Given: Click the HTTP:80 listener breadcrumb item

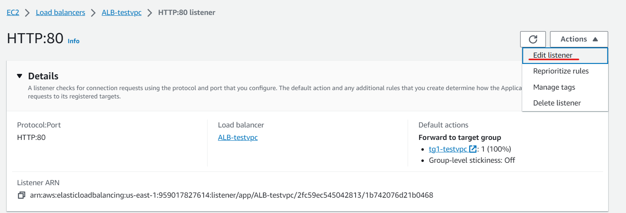Looking at the screenshot, I should [187, 12].
